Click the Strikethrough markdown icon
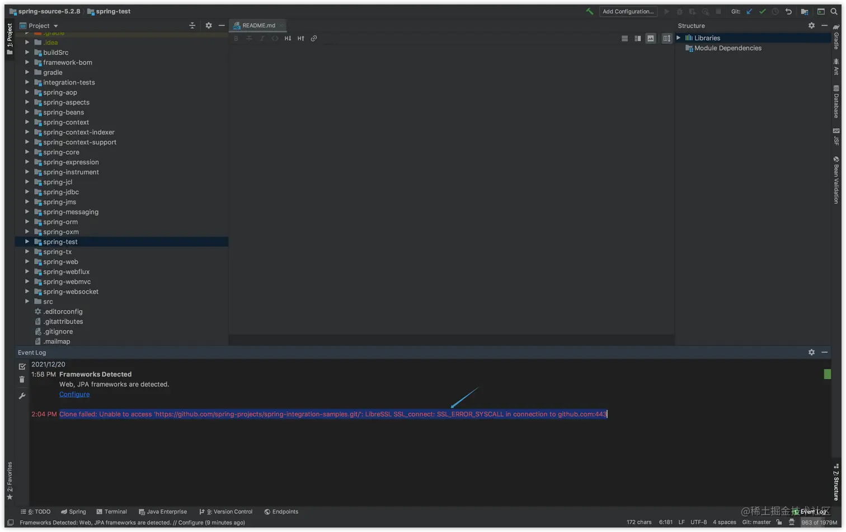The height and width of the screenshot is (532, 846). (249, 39)
